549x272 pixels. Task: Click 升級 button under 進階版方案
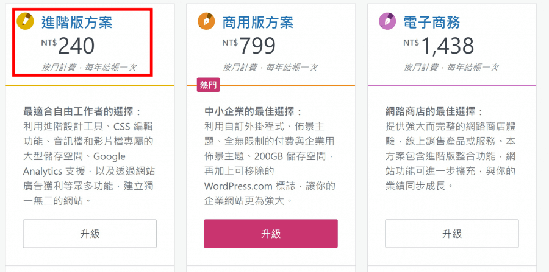coord(90,234)
